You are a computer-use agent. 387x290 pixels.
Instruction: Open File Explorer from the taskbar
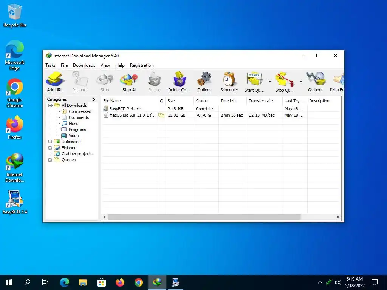click(83, 282)
